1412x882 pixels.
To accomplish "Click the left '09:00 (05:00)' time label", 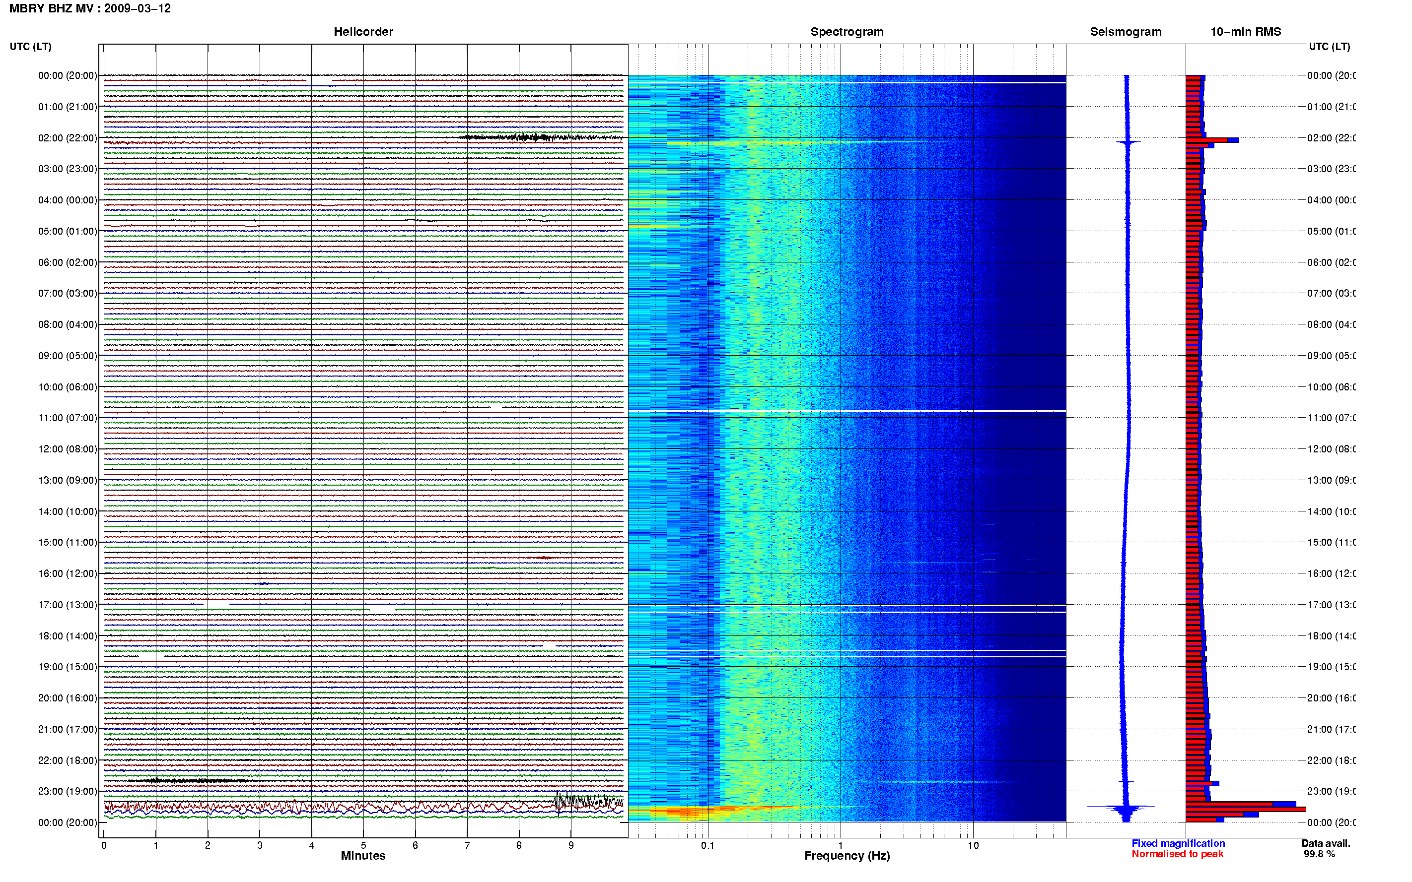I will coord(68,355).
